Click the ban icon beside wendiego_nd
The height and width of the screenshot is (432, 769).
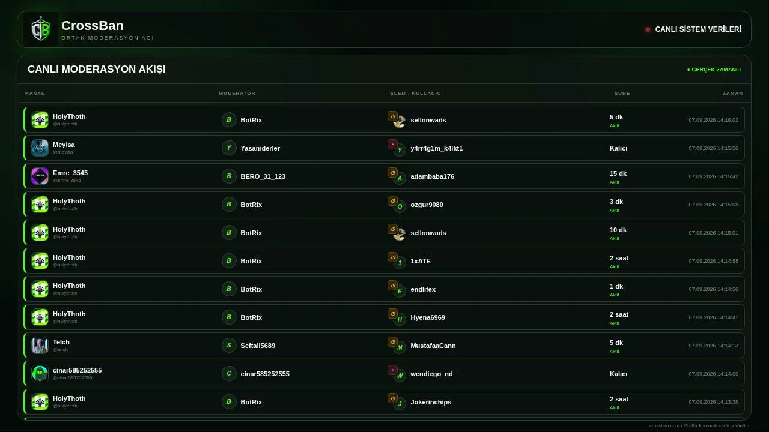(392, 370)
